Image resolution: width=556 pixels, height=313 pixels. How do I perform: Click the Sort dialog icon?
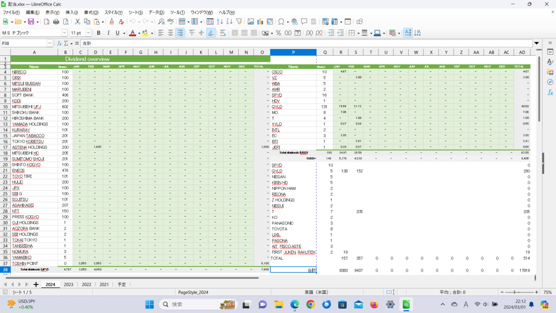pyautogui.click(x=210, y=21)
